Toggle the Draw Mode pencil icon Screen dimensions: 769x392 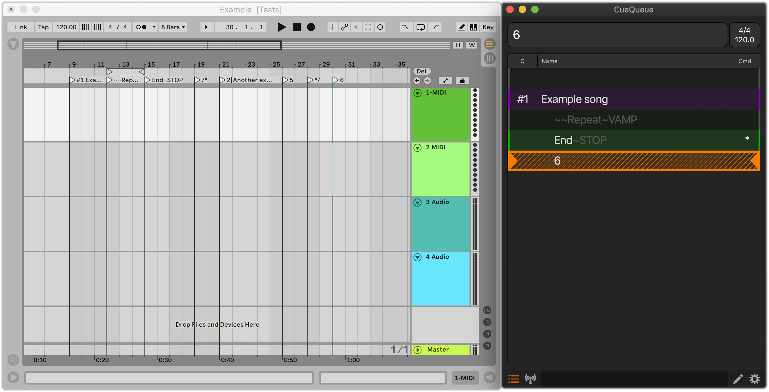pyautogui.click(x=462, y=27)
